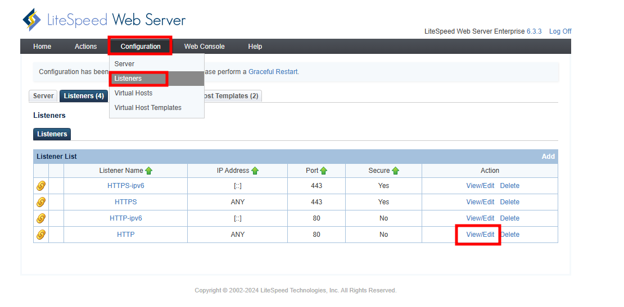Open the Configuration menu
Viewport: 624px width, 307px height.
pos(141,47)
